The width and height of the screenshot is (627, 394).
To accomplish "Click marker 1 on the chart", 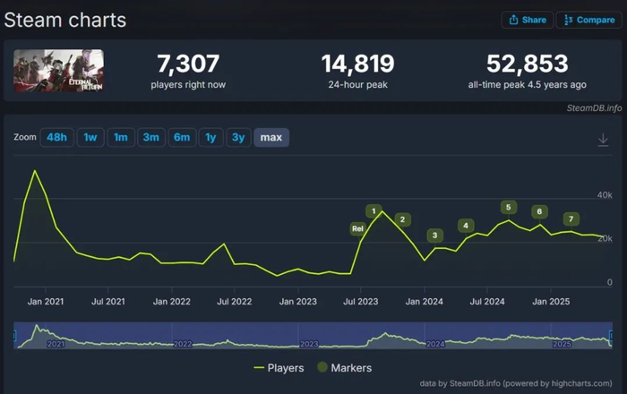I will tap(374, 211).
